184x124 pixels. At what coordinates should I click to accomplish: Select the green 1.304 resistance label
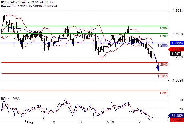[164, 28]
